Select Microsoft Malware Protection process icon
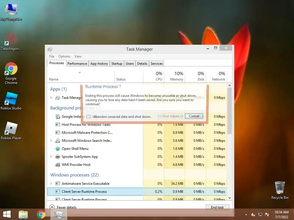Viewport: 294px width, 220px height. tap(57, 133)
